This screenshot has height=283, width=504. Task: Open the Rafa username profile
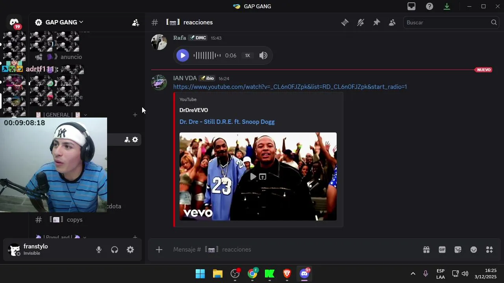point(180,38)
